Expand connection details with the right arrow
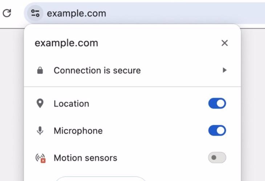The width and height of the screenshot is (265, 181). click(225, 70)
